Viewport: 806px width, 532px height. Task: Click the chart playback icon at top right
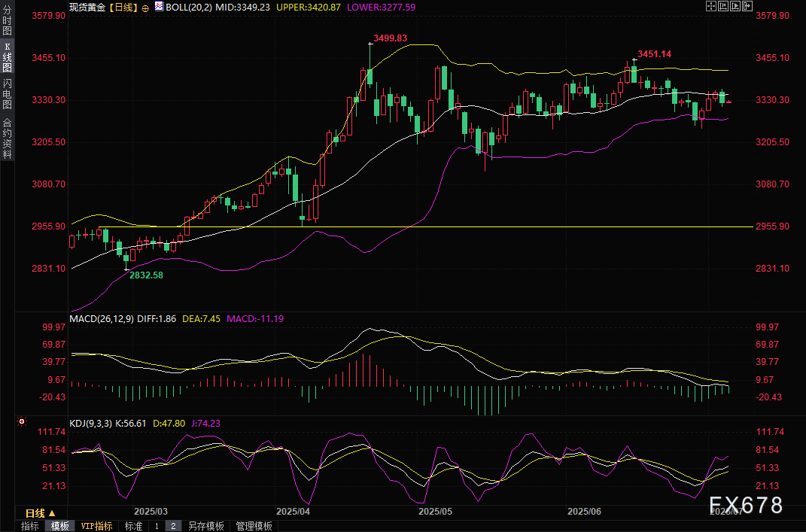pyautogui.click(x=734, y=6)
